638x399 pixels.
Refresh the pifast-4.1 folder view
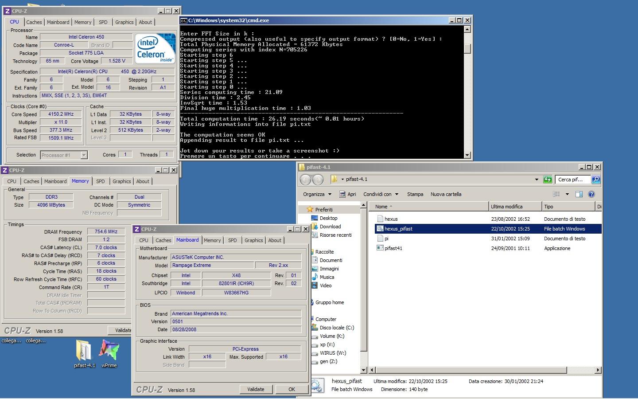(x=548, y=180)
